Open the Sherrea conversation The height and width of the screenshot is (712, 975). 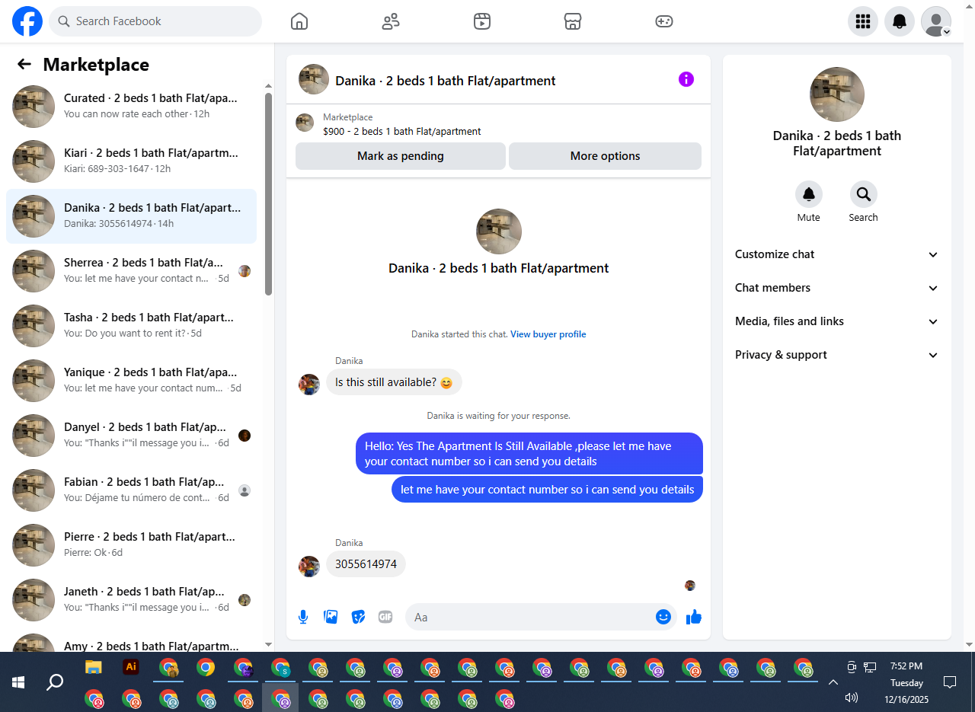coord(131,271)
